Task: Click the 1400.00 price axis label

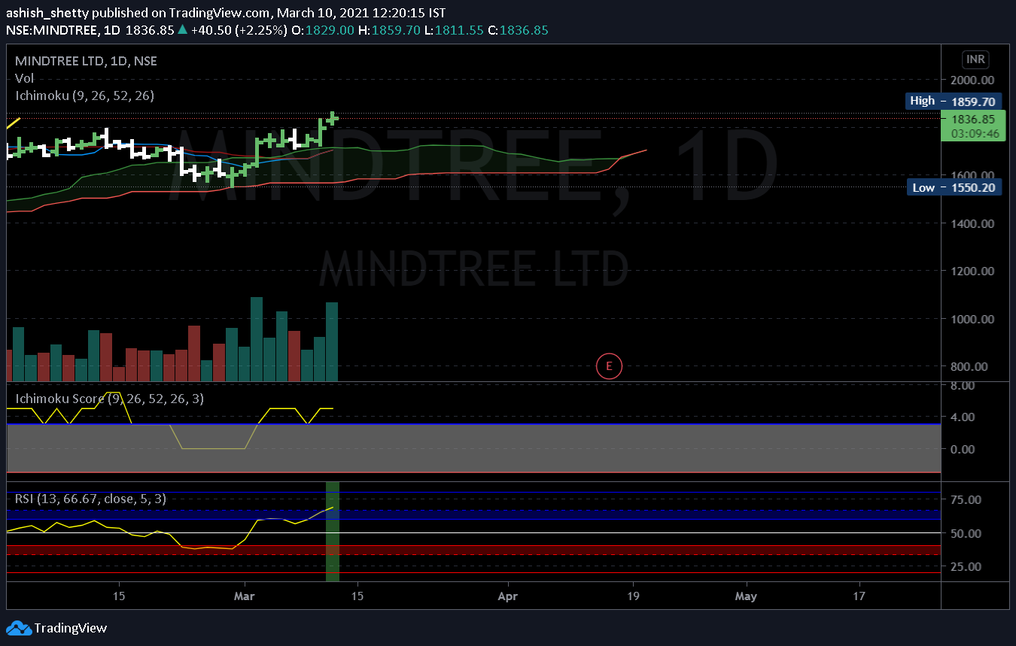Action: tap(973, 223)
